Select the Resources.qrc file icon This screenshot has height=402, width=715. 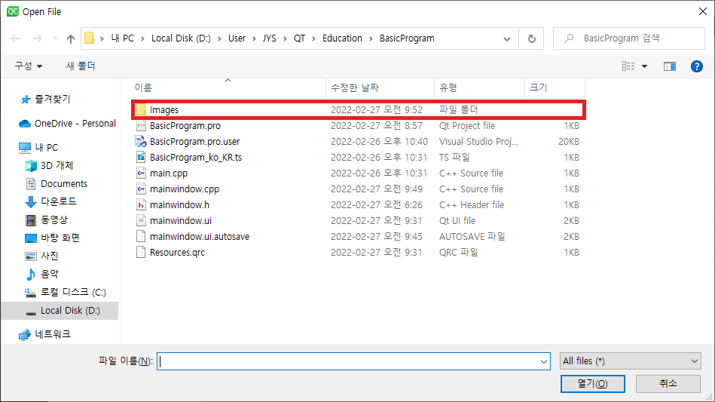pos(142,253)
